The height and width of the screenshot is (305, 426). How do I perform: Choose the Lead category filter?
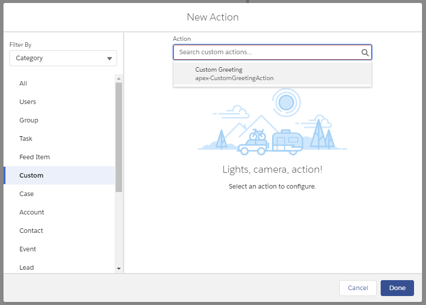[26, 267]
